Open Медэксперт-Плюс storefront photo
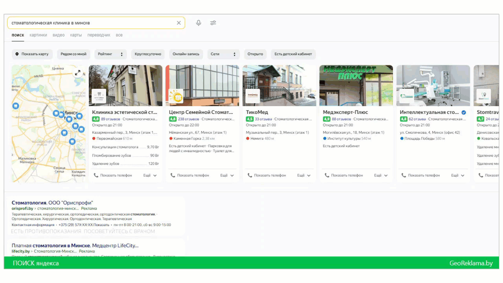This screenshot has width=503, height=283. (x=356, y=86)
